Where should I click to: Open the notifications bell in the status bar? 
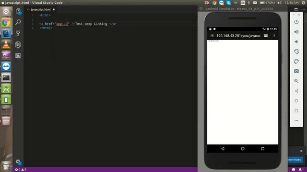(x=301, y=170)
